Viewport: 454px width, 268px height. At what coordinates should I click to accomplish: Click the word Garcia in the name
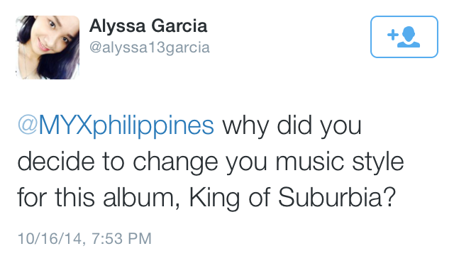(x=179, y=26)
